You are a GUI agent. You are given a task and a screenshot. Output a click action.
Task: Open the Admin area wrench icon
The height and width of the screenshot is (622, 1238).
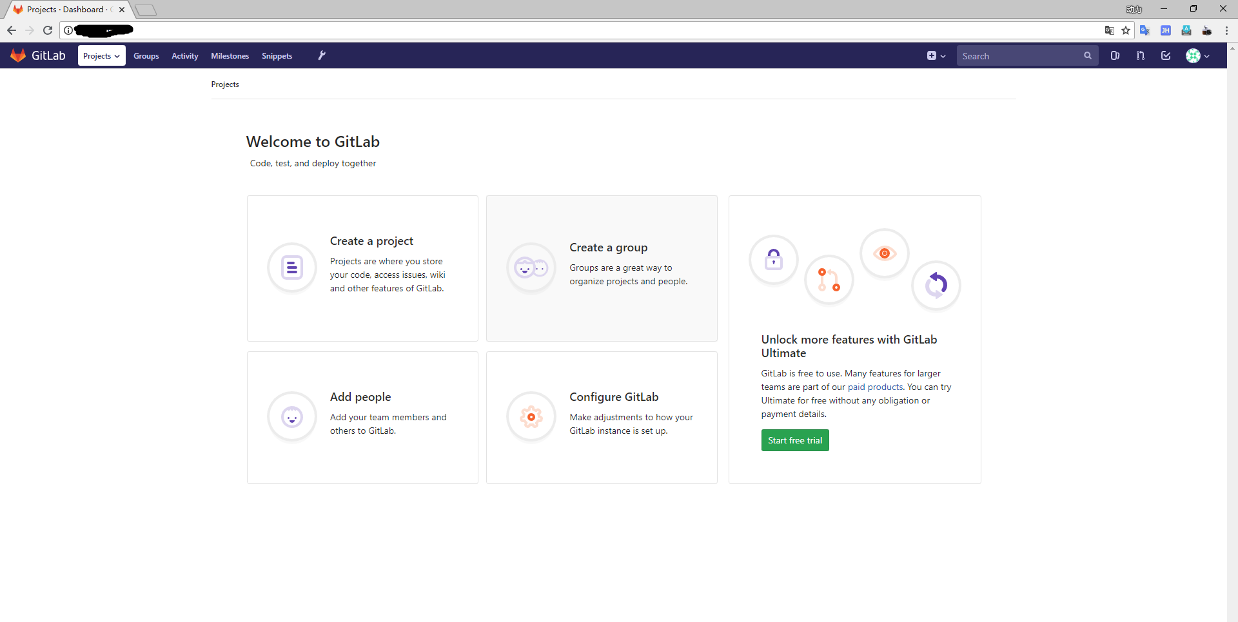322,55
